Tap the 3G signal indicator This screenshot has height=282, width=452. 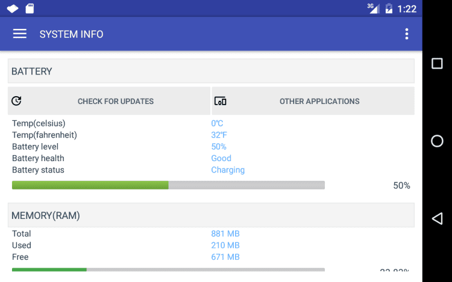(373, 8)
